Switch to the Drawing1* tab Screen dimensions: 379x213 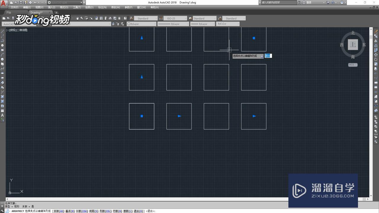click(37, 13)
